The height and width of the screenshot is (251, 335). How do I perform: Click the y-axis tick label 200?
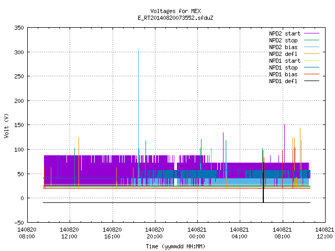click(19, 101)
